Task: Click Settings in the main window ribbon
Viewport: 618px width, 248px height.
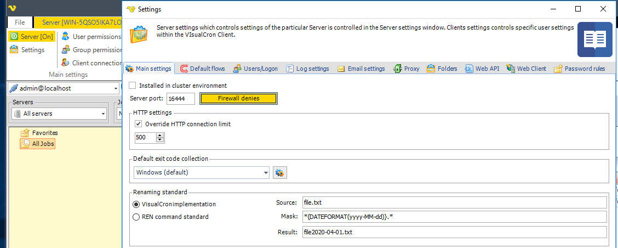Action: 27,50
